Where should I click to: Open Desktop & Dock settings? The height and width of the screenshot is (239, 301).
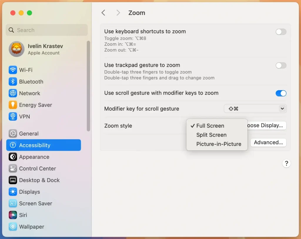tap(37, 180)
